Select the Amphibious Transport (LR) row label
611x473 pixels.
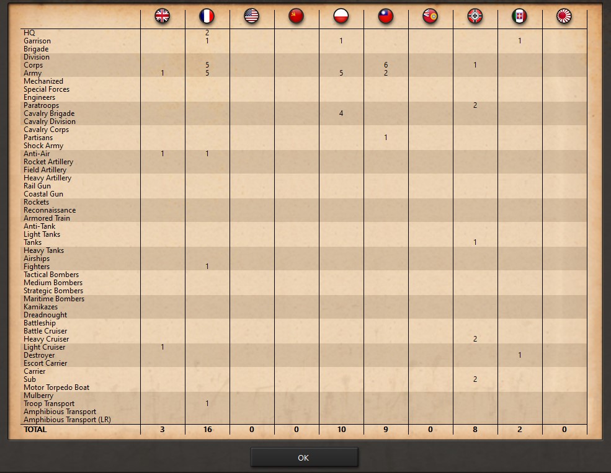pyautogui.click(x=67, y=420)
